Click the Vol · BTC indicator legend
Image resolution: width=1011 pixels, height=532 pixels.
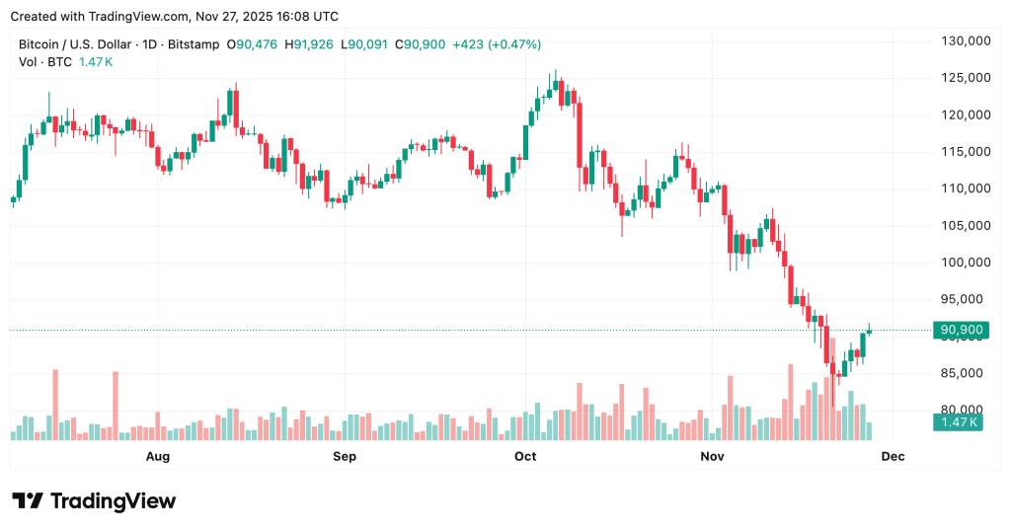(39, 62)
